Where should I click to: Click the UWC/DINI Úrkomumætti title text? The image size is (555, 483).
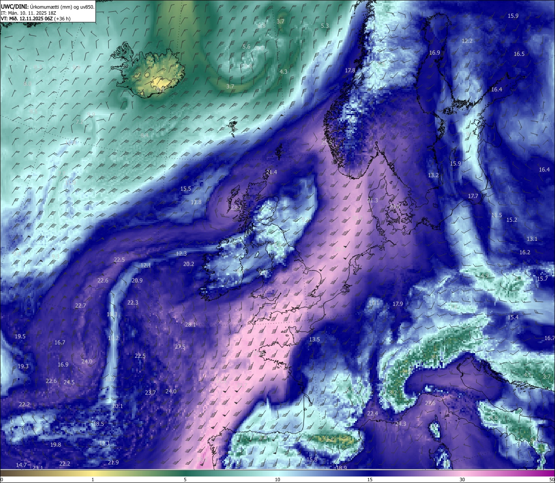click(48, 7)
